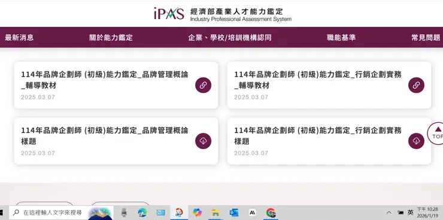
Task: Click the 品牌管理概論樣題 title
Action: click(x=105, y=135)
